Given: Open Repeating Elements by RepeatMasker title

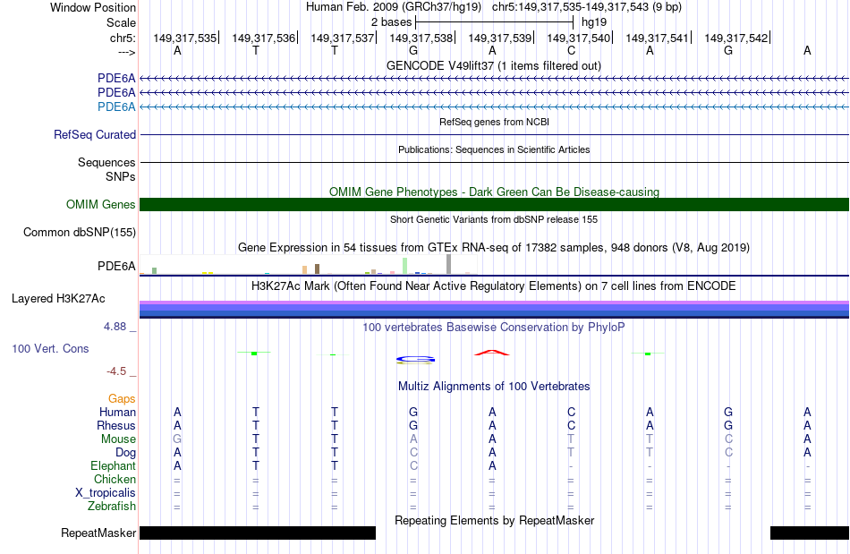Looking at the screenshot, I should 494,520.
